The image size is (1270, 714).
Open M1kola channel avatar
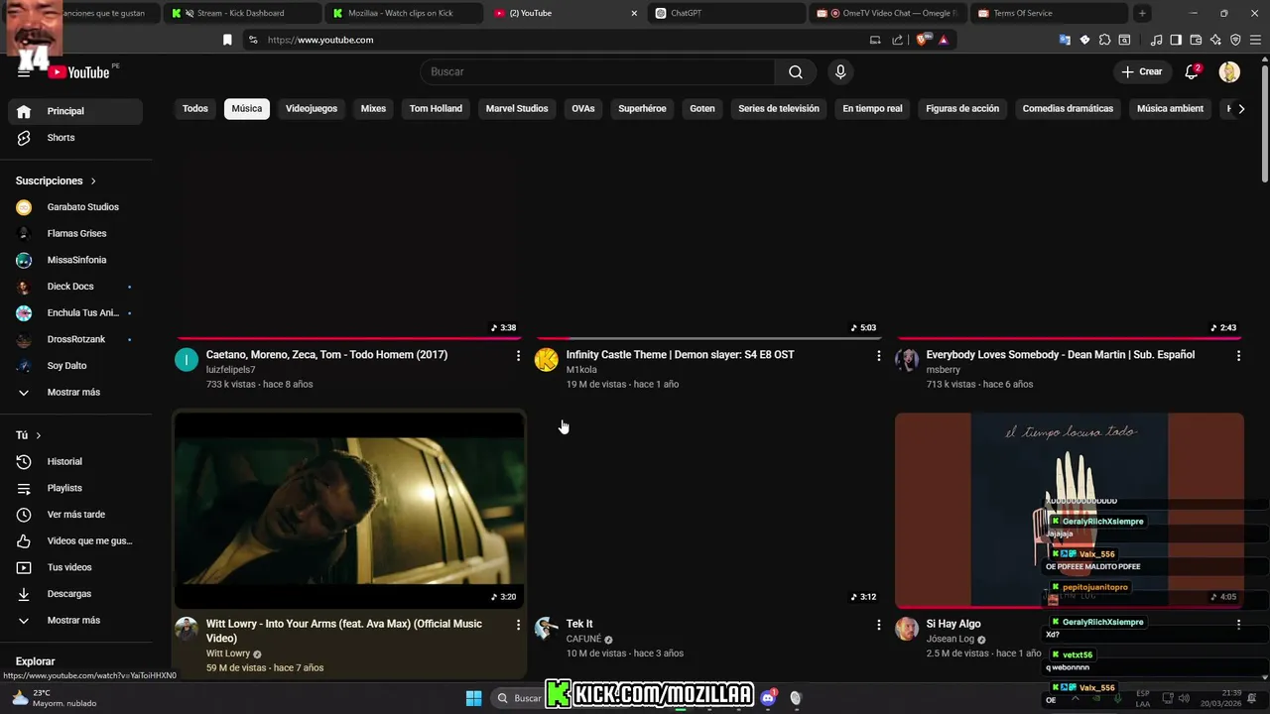tap(547, 360)
